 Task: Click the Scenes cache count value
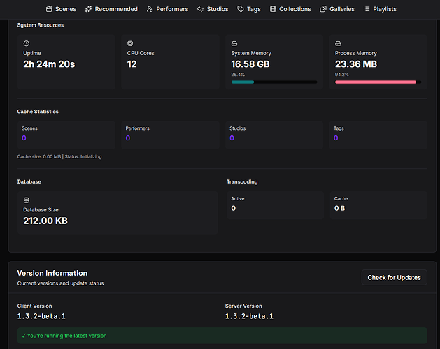click(x=24, y=138)
